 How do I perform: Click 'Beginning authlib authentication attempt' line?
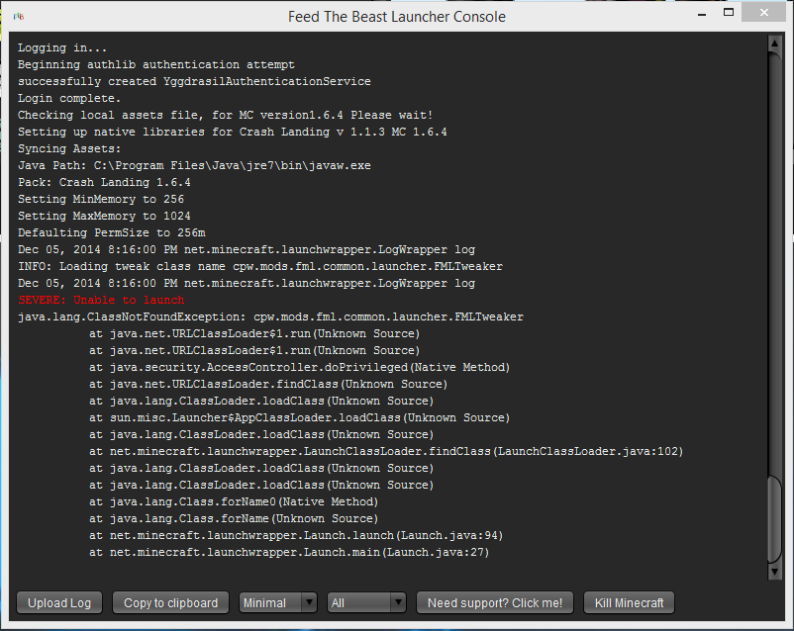point(156,64)
